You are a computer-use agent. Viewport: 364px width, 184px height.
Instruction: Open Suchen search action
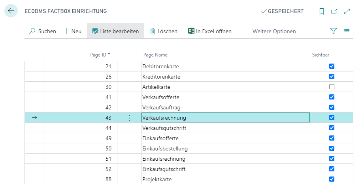pyautogui.click(x=42, y=31)
